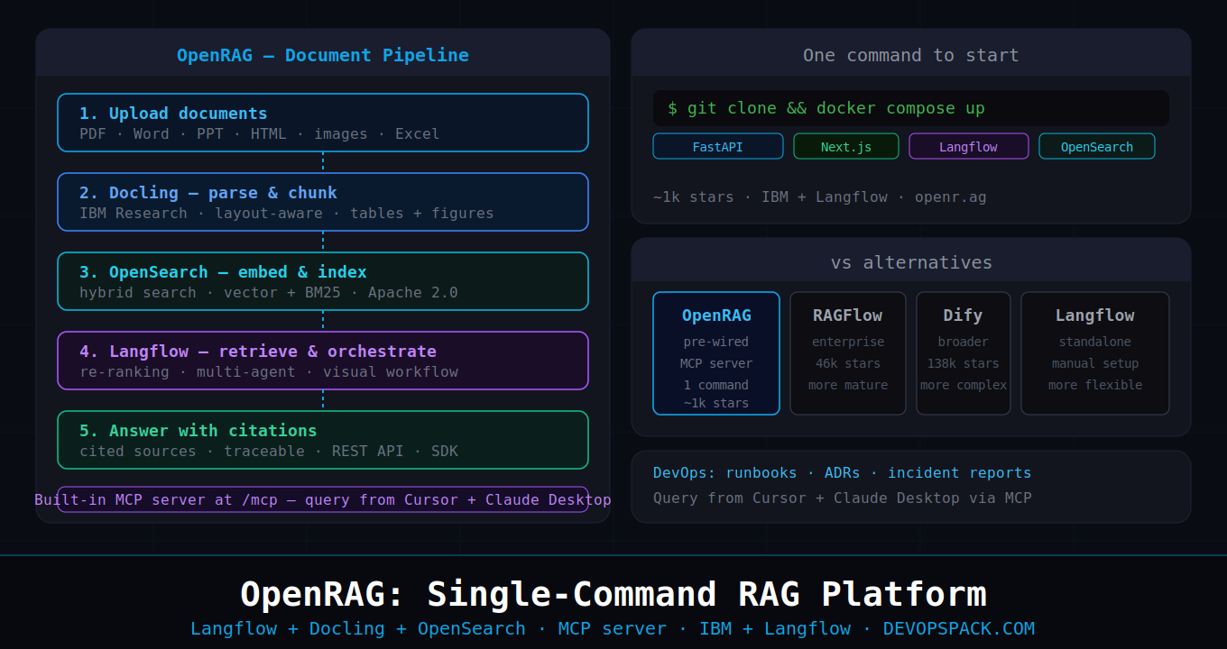The height and width of the screenshot is (649, 1227).
Task: Click the '3. OpenSearch — embed & index' step
Action: 323,281
